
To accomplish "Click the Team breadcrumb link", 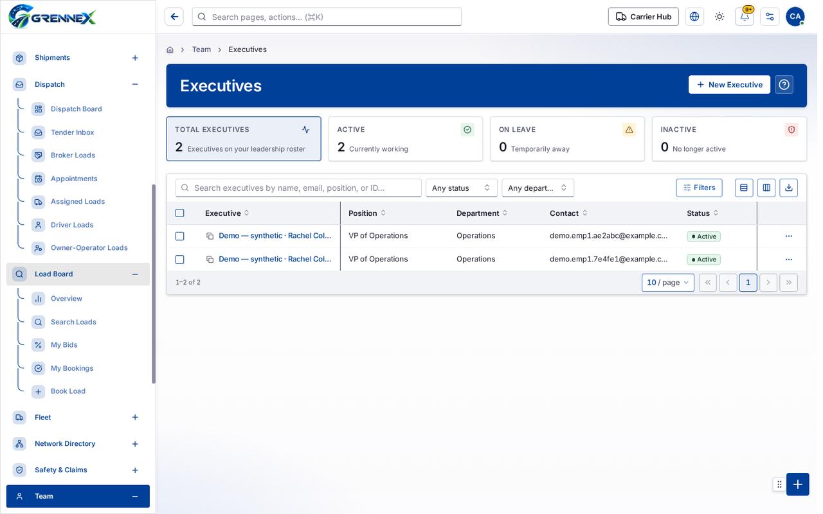I will [x=201, y=49].
